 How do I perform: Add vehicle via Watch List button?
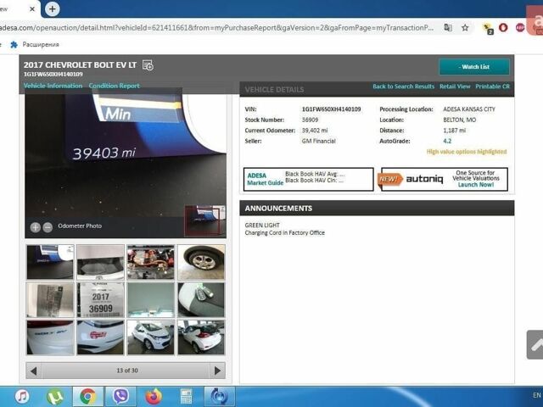474,67
